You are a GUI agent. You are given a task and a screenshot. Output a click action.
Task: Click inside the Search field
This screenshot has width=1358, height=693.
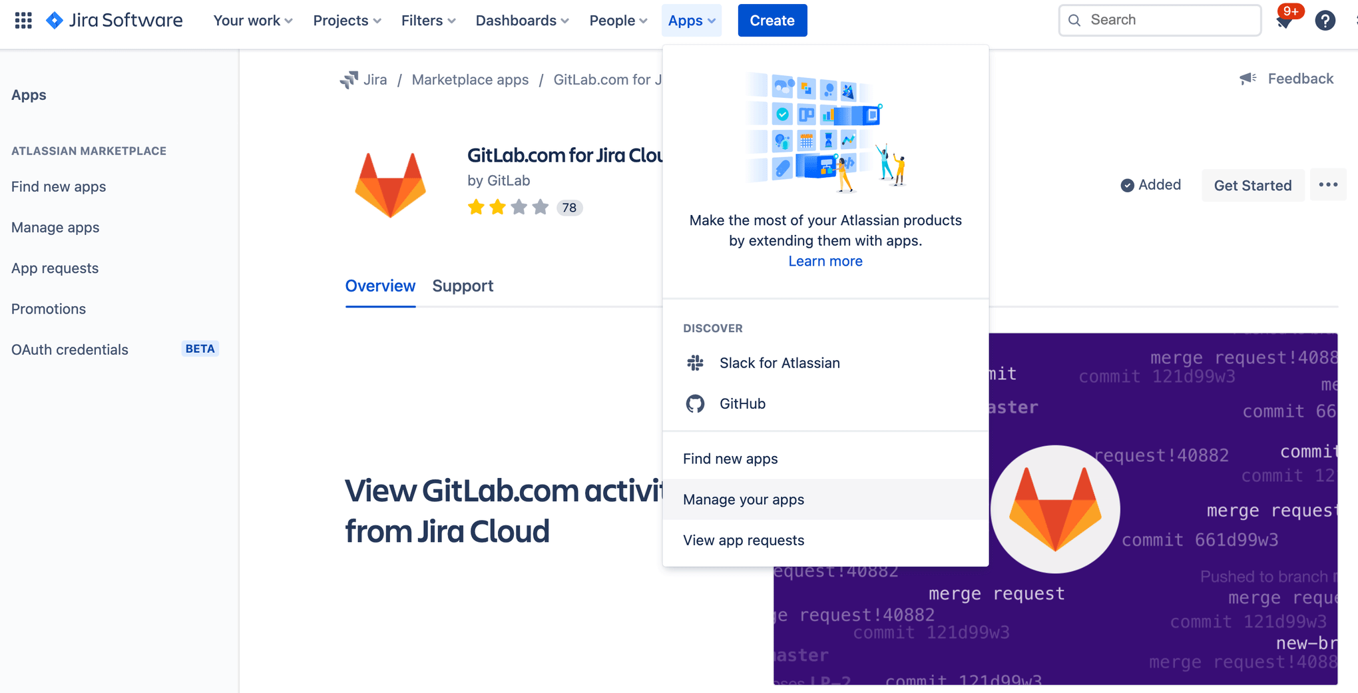tap(1160, 20)
